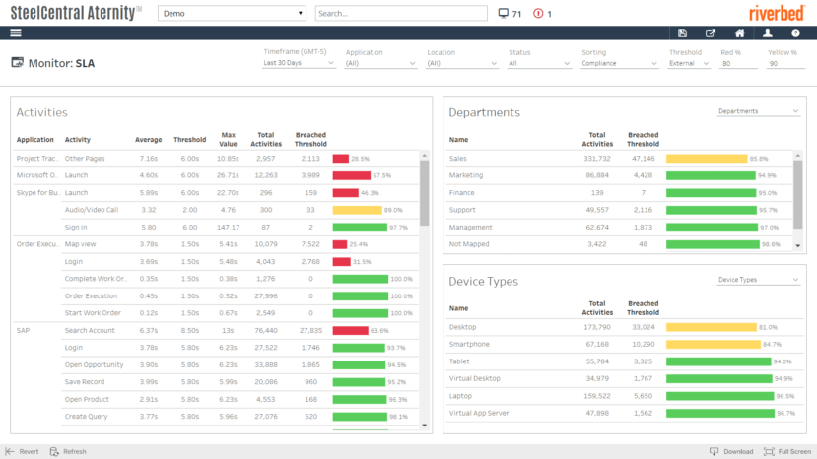Click the Open Opportunity activity

click(94, 364)
